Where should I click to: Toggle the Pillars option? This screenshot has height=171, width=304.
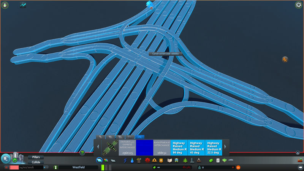coord(36,157)
